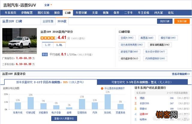Open the white SUV car photo
Screen dimensions: 192x124
[19, 41]
